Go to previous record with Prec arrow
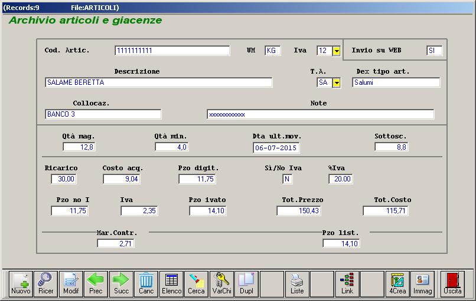The height and width of the screenshot is (301, 476). pyautogui.click(x=96, y=284)
